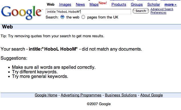Image resolution: width=181 pixels, height=110 pixels.
Task: Open Groups search
Action: point(137,5)
